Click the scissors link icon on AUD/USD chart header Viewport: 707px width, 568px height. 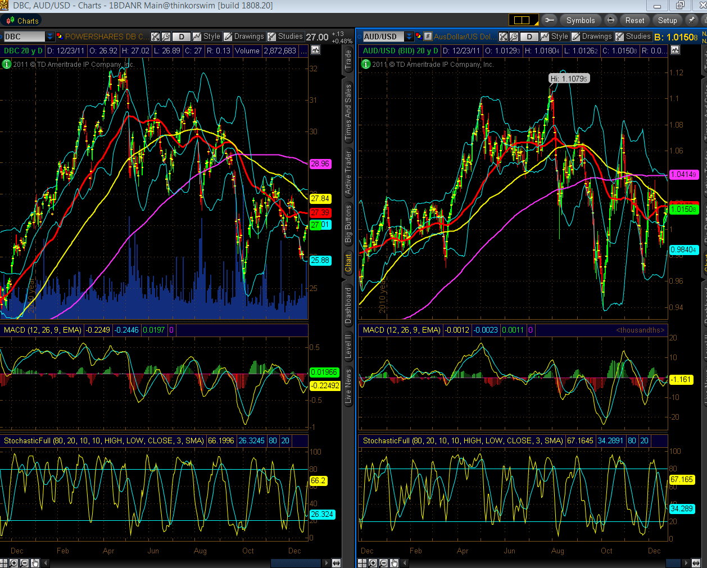[x=504, y=35]
